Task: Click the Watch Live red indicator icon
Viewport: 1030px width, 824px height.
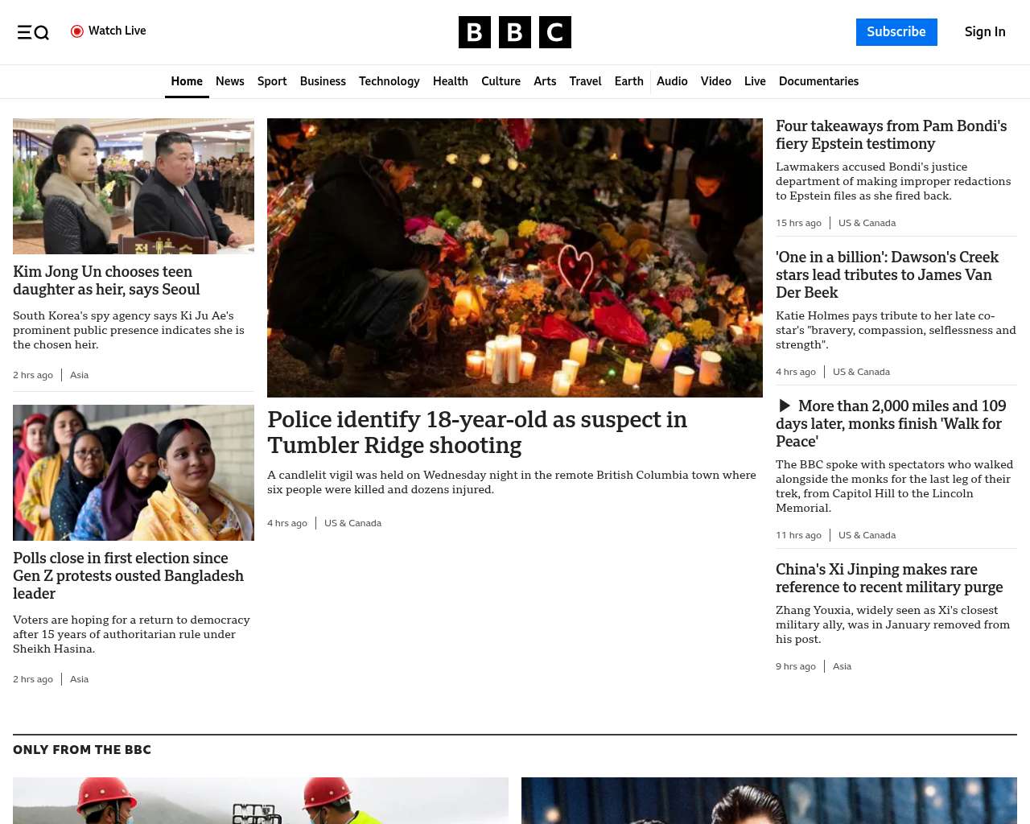Action: tap(77, 31)
